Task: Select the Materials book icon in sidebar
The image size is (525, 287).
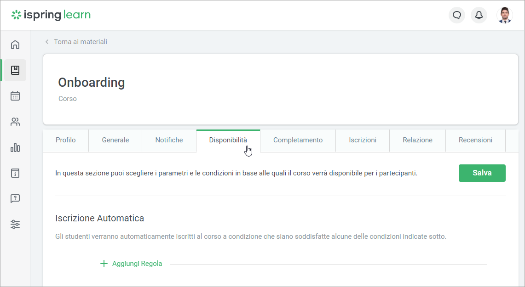Action: coord(15,70)
